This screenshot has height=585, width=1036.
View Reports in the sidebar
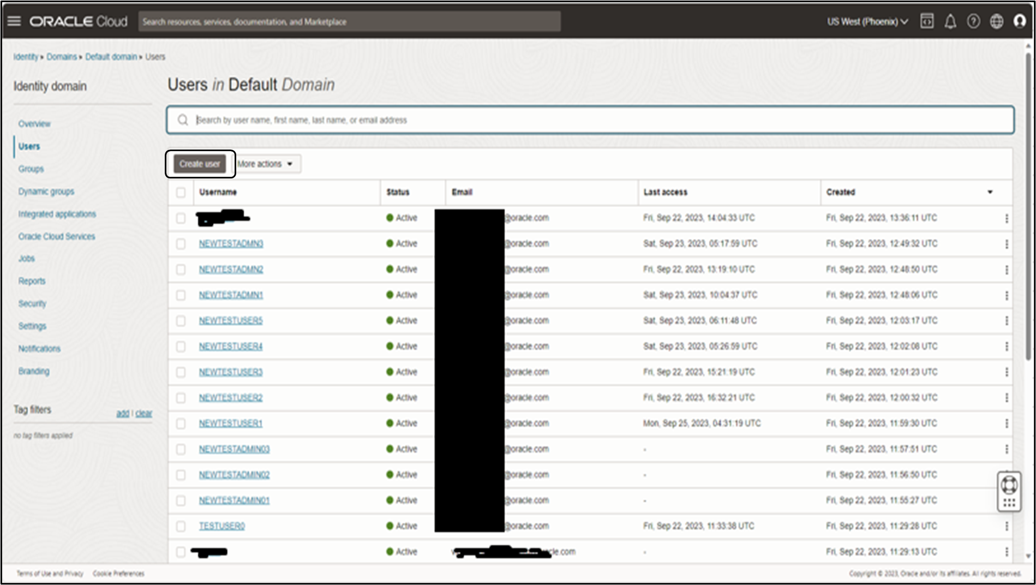32,281
